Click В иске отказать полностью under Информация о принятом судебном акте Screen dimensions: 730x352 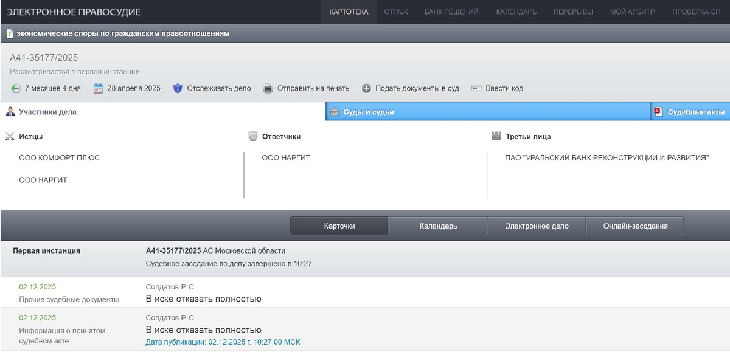204,330
